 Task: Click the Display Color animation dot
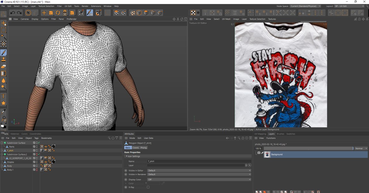[x=126, y=179]
